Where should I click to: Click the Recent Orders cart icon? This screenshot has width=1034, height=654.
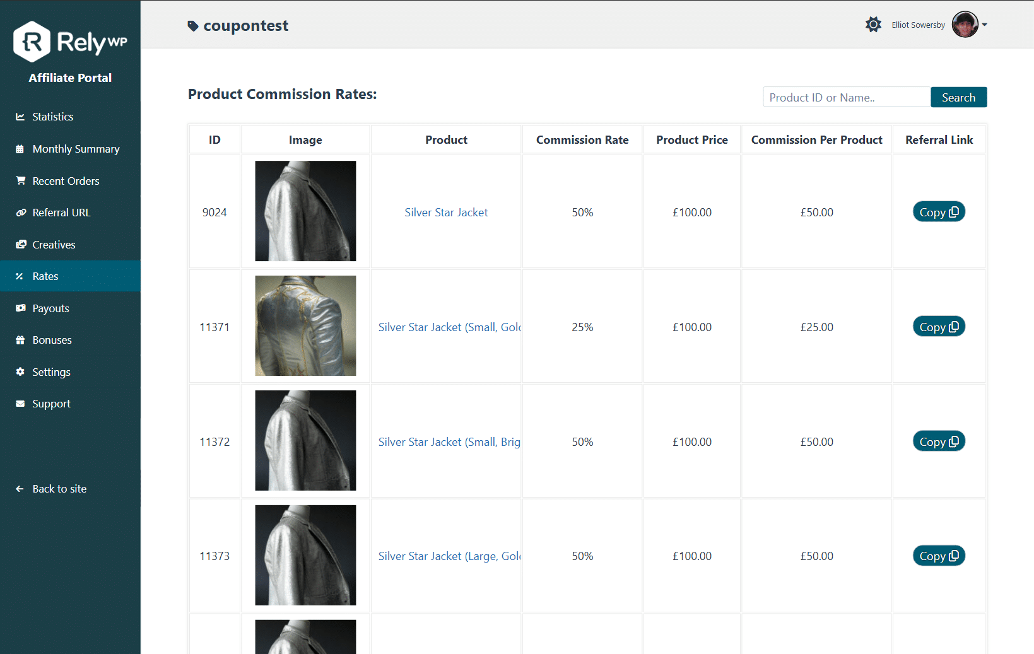[20, 180]
